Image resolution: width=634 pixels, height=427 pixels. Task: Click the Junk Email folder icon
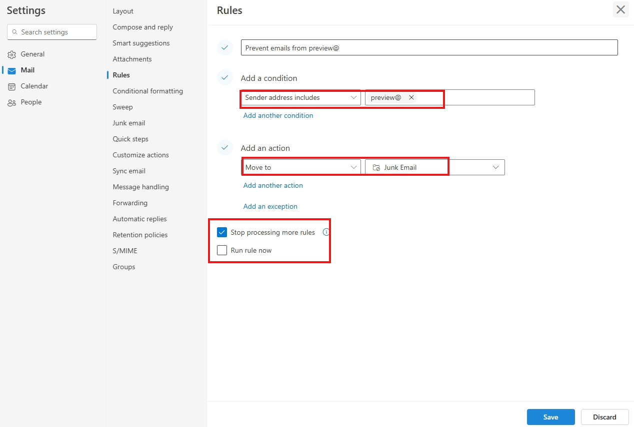[x=376, y=167]
